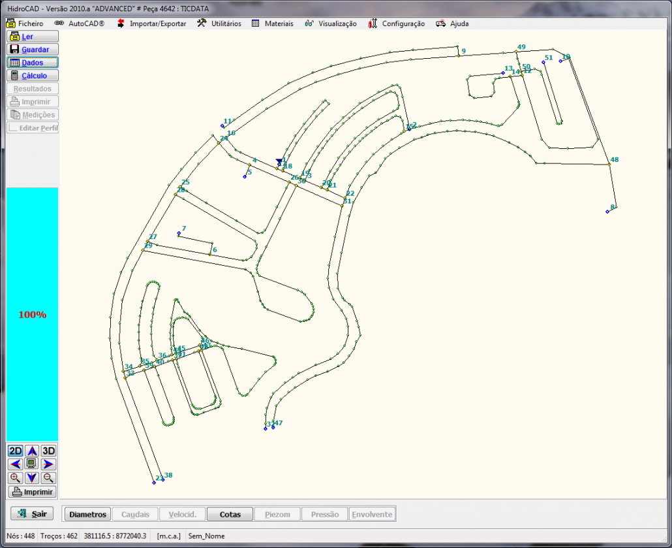Open the Ficheiro menu

tap(25, 24)
